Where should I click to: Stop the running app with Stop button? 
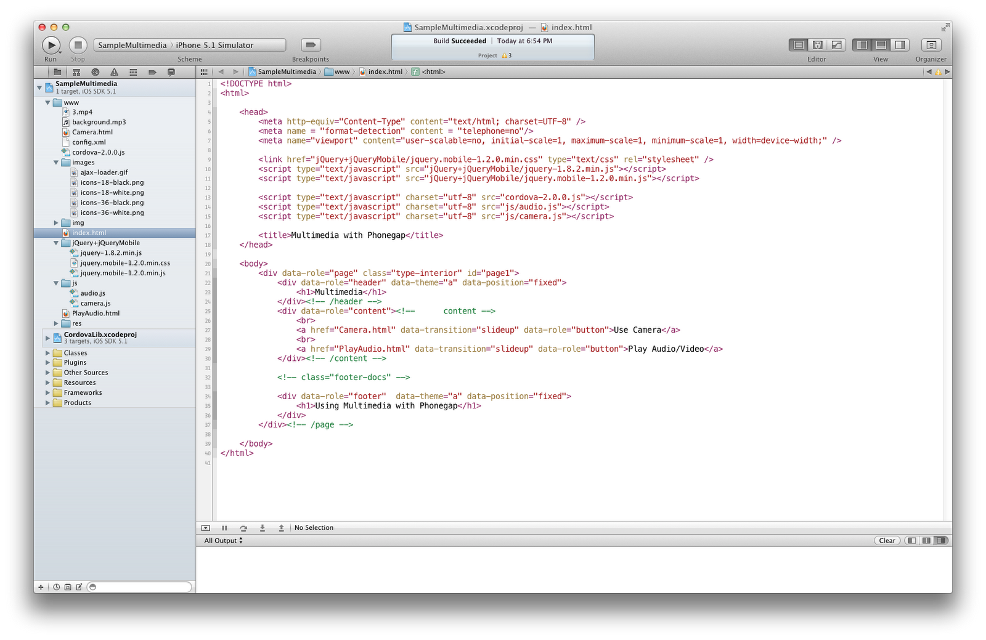[78, 45]
